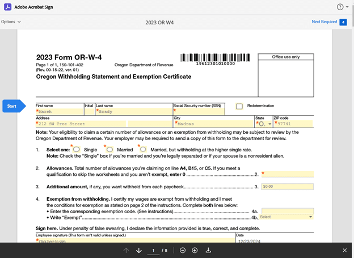
Task: Go to next page with down arrow
Action: (x=139, y=250)
